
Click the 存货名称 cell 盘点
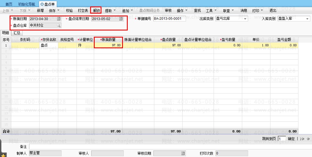pos(49,45)
